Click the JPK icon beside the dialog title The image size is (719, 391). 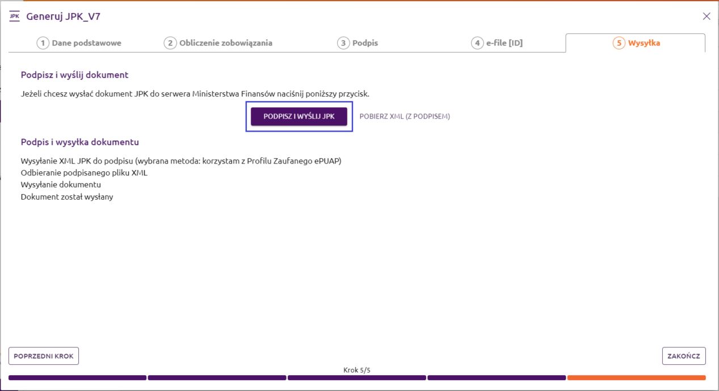pos(15,16)
